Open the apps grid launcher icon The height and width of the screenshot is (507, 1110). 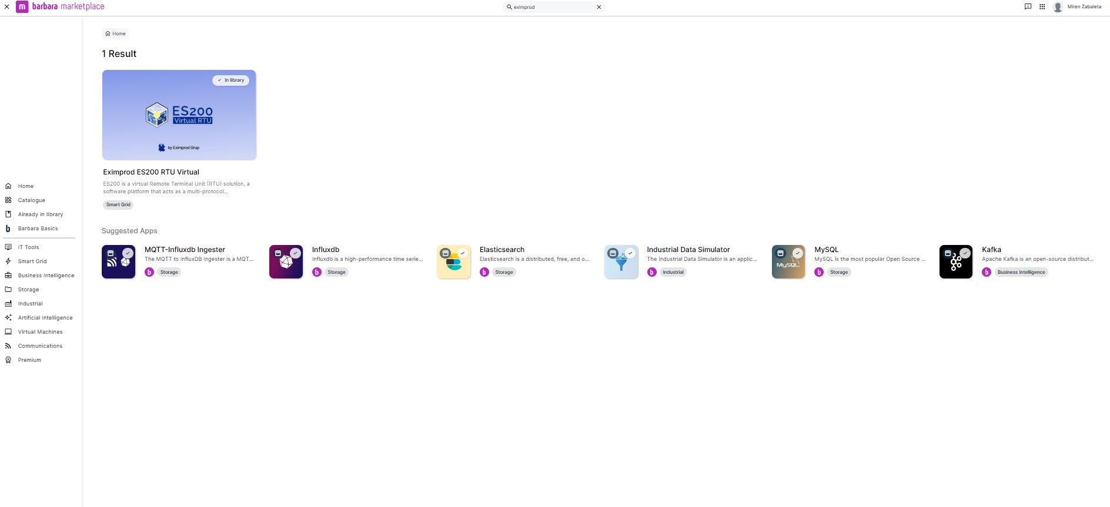pyautogui.click(x=1042, y=7)
